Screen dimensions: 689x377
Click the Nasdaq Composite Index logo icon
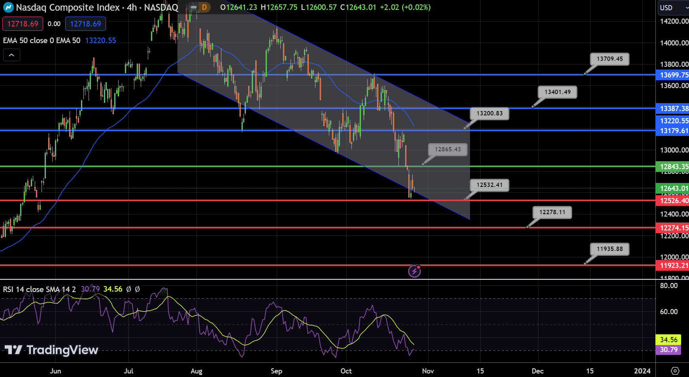point(8,7)
